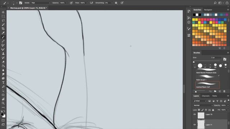Create new brush group folder icon
The image size is (230, 129).
[x=215, y=91]
